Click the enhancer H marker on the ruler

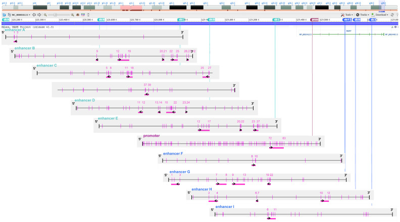pos(357,20)
